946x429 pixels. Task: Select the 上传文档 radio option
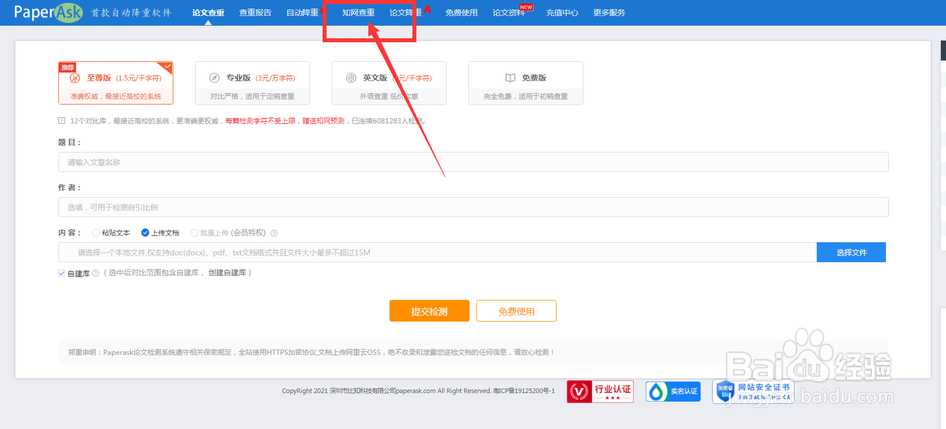[x=145, y=232]
